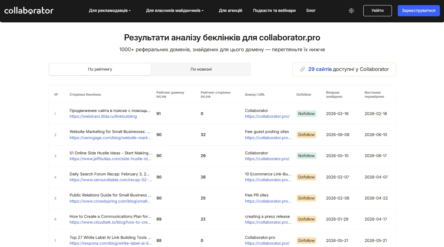Select the По рейтингу tab
The height and width of the screenshot is (247, 444).
coord(100,69)
